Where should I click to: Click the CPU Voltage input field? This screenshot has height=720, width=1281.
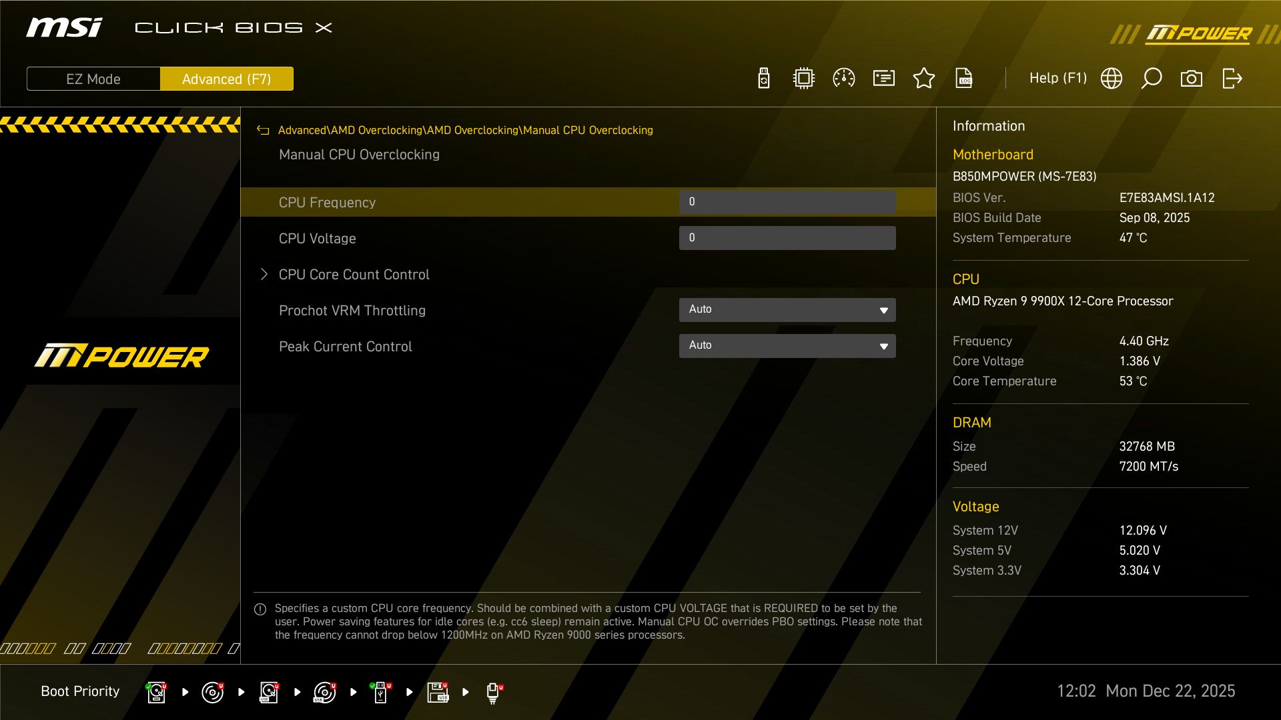pos(787,237)
